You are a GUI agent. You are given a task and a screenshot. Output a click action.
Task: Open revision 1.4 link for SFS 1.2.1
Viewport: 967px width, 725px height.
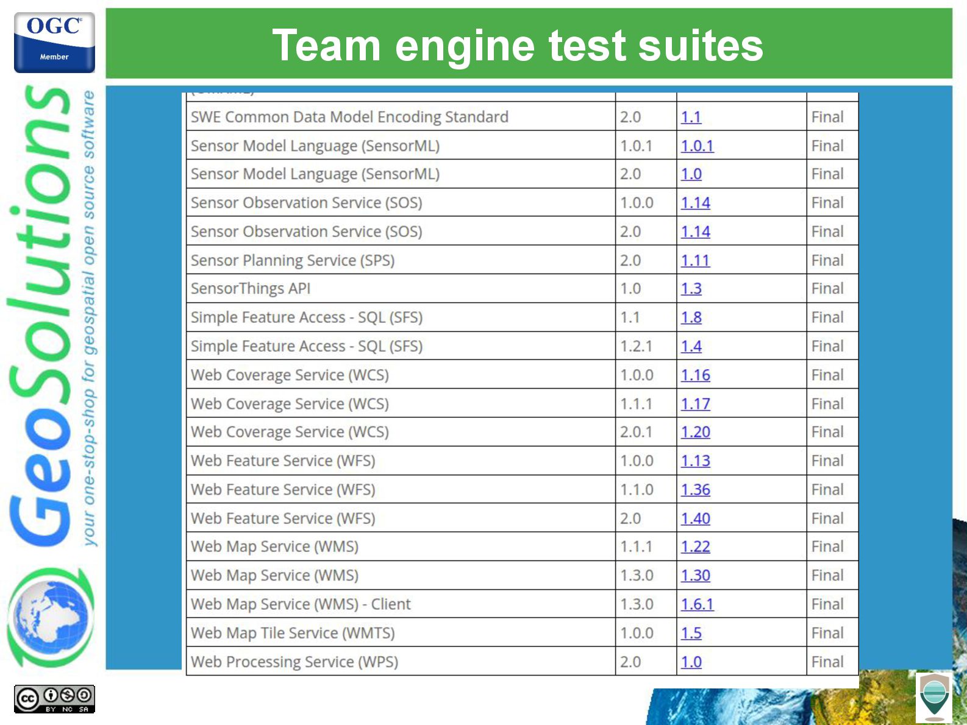pos(691,346)
